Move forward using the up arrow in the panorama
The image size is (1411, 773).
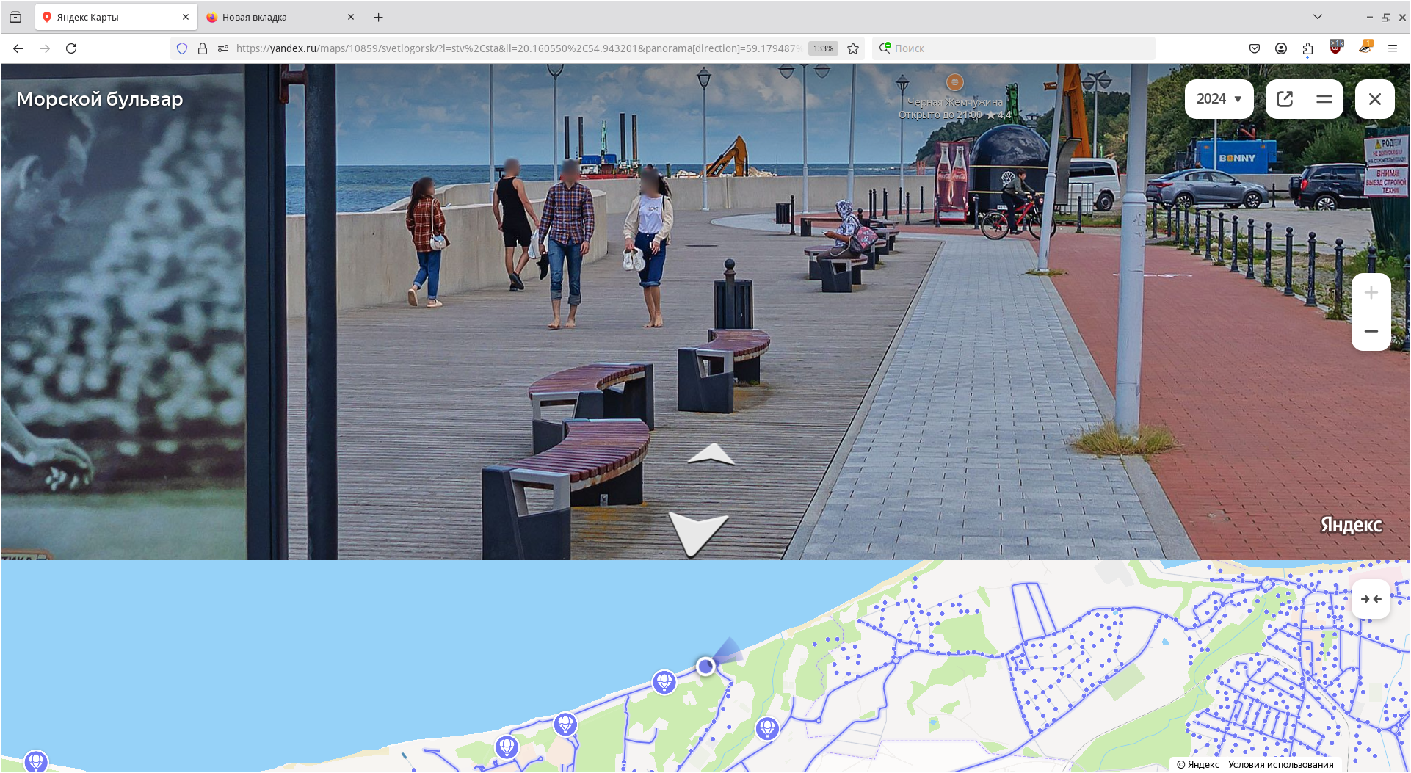tap(711, 454)
